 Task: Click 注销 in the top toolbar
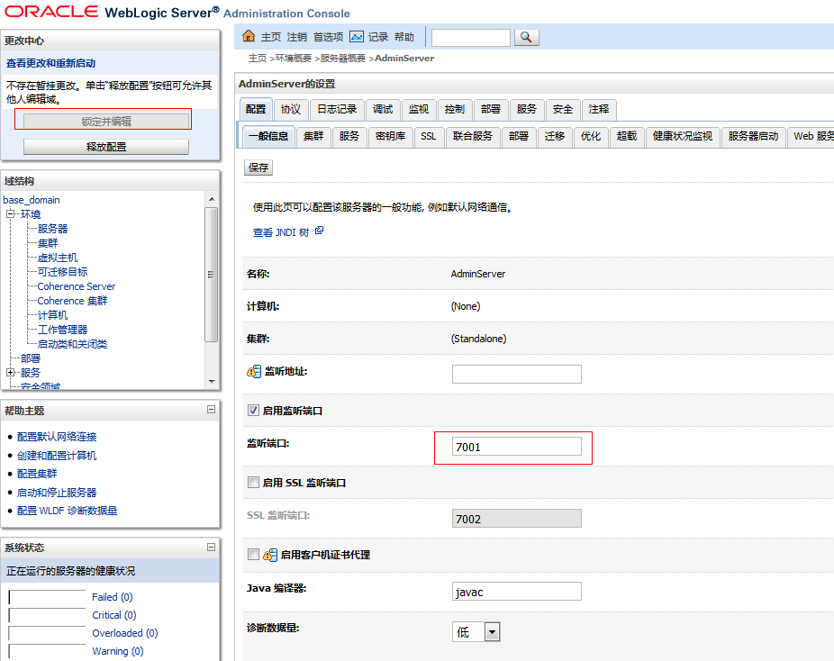(x=297, y=37)
